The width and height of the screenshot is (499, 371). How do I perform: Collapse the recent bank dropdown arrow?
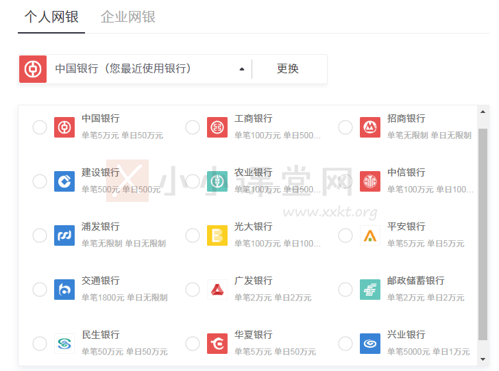pos(242,69)
